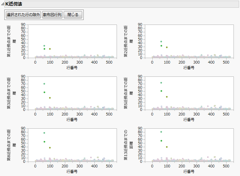The height and width of the screenshot is (176, 240).
Task: Select the top outlier near 44 in 第2近傍点 plot
Action: click(161, 41)
